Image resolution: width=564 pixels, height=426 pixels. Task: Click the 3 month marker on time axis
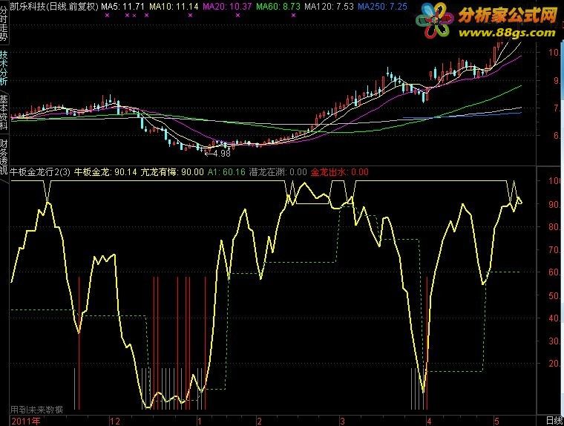tap(342, 422)
